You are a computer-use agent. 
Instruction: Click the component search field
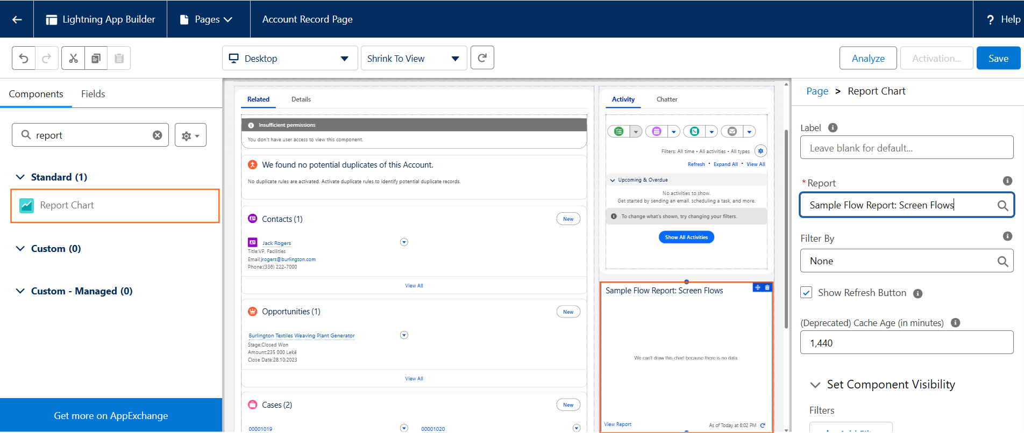tap(90, 135)
